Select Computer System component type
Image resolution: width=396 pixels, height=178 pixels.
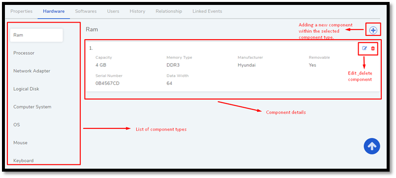coord(32,107)
